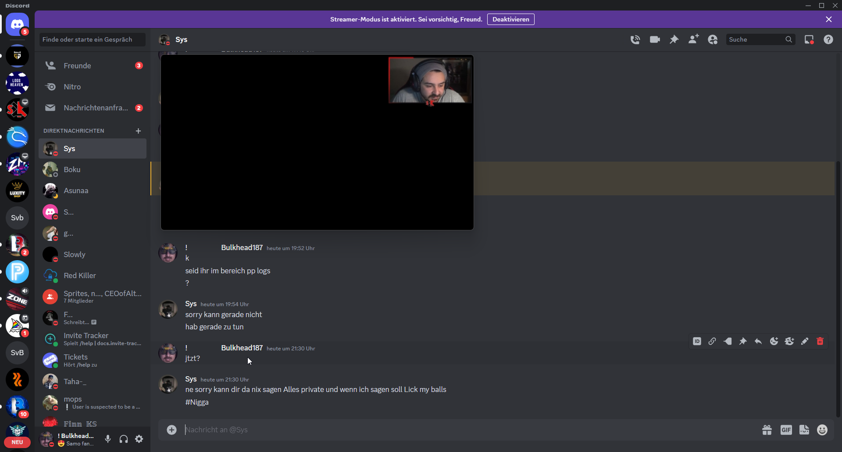Open pinned messages in header
Screen dimensions: 842x452
674,39
